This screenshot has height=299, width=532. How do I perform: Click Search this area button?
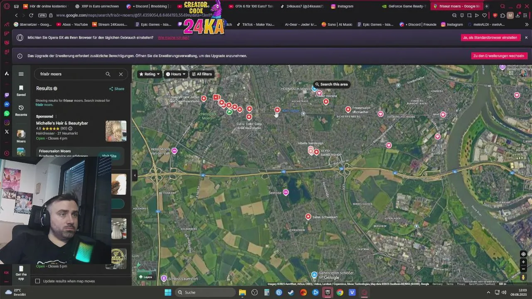pyautogui.click(x=331, y=84)
